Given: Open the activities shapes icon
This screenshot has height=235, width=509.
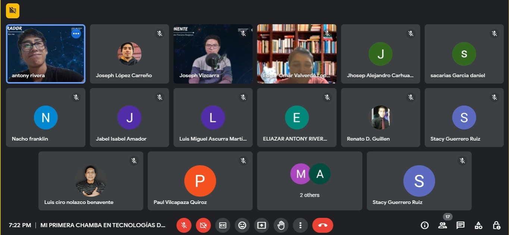Looking at the screenshot, I should pos(478,225).
